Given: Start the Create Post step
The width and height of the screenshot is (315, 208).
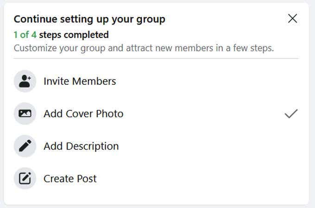Looking at the screenshot, I should coord(70,178).
